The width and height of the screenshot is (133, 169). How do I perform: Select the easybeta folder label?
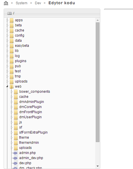[x=22, y=46]
